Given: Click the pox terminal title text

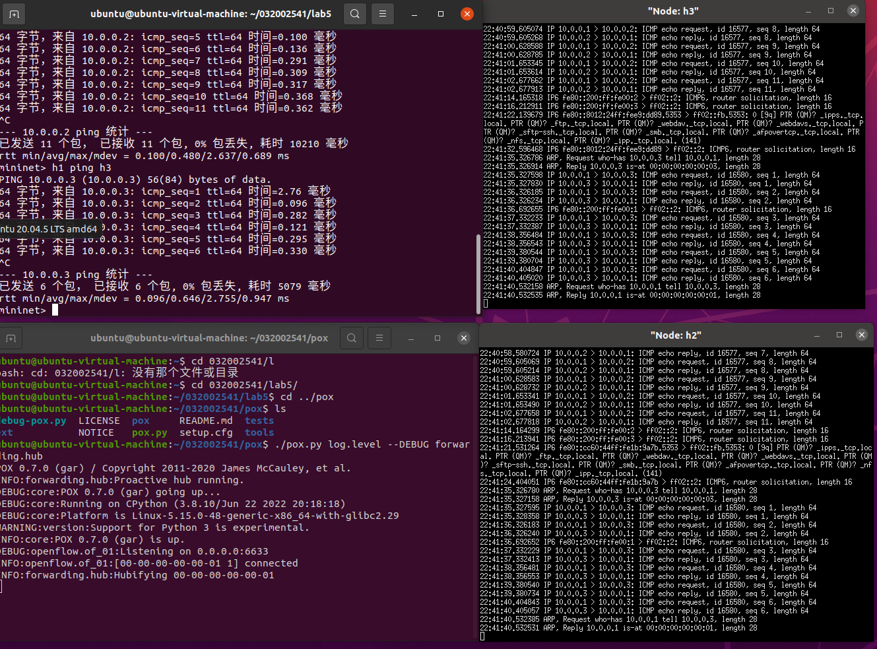Looking at the screenshot, I should point(209,338).
